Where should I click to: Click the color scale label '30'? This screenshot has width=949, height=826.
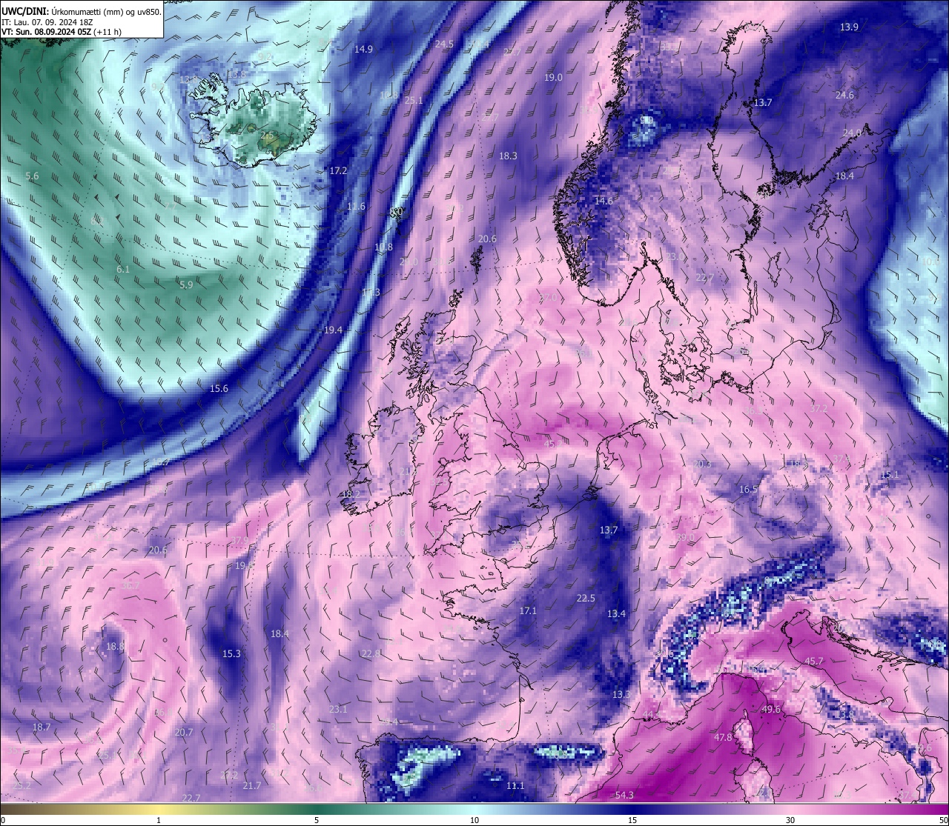tap(790, 820)
